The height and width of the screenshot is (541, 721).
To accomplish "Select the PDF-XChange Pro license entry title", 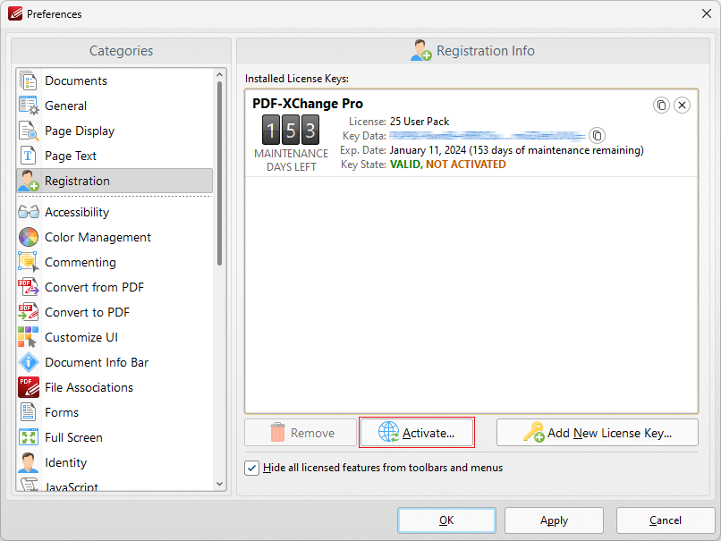I will click(308, 104).
